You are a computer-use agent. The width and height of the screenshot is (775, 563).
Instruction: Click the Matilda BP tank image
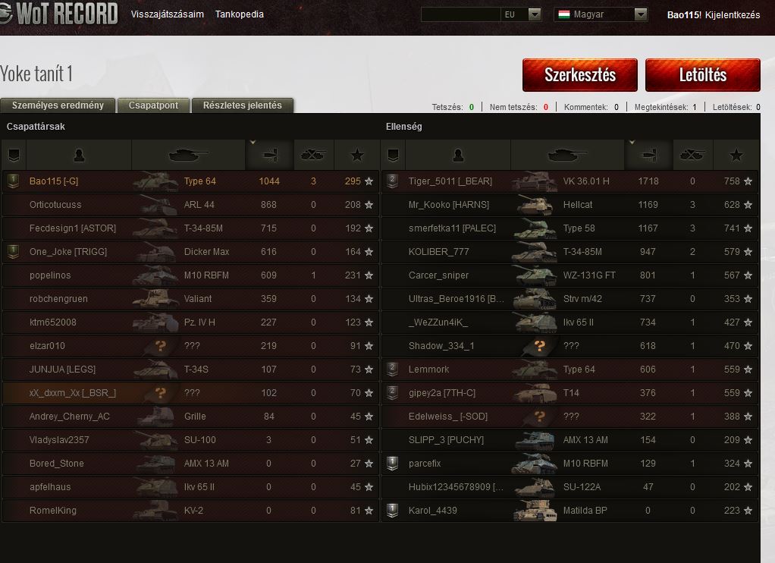[x=534, y=510]
